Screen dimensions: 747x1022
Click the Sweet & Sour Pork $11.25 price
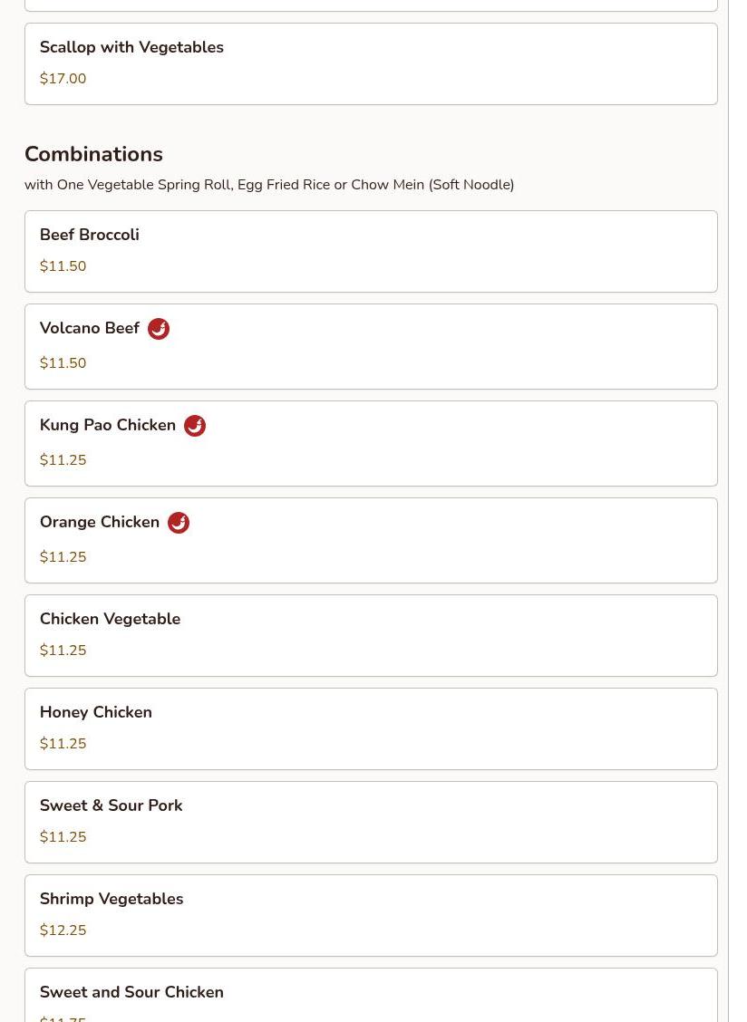tap(63, 837)
